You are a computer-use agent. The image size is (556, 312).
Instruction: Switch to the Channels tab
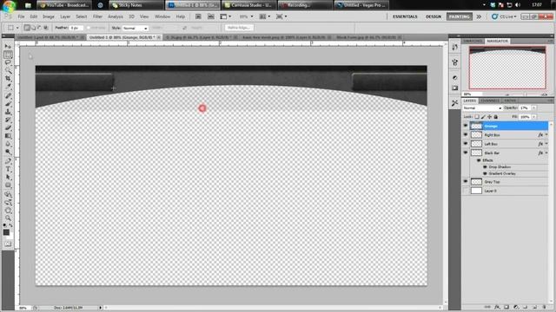(490, 101)
